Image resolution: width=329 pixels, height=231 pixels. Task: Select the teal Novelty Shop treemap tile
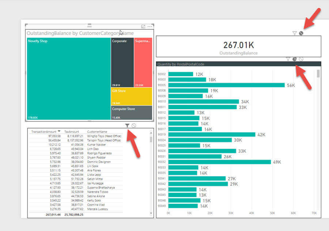(x=68, y=79)
